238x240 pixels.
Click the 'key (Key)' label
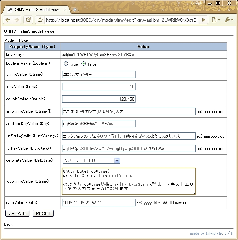click(15, 54)
